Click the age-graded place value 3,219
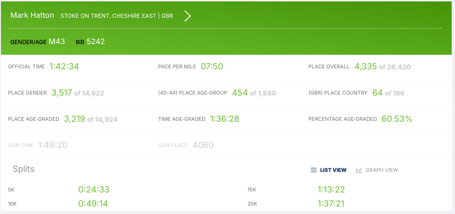This screenshot has width=455, height=214. coord(74,119)
